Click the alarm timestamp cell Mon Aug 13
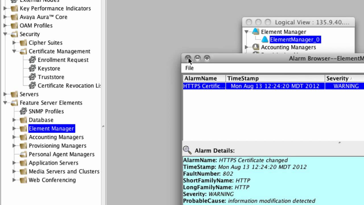The width and height of the screenshot is (364, 205). [275, 86]
